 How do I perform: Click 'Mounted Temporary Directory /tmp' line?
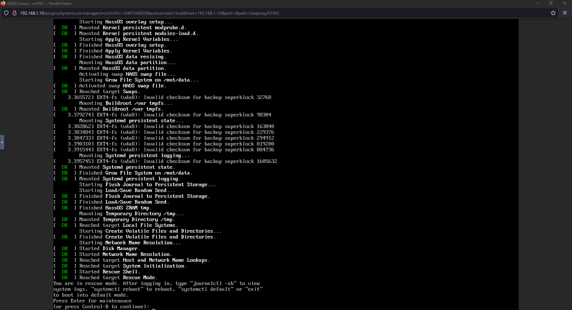coord(114,219)
